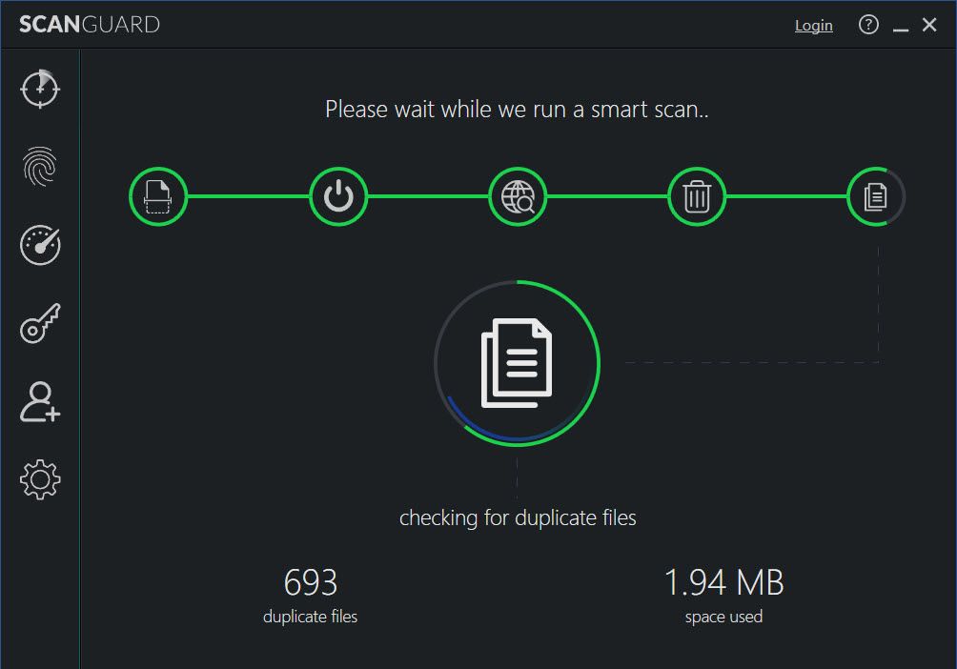This screenshot has height=669, width=957.
Task: Select the trash junk files step icon
Action: (696, 196)
